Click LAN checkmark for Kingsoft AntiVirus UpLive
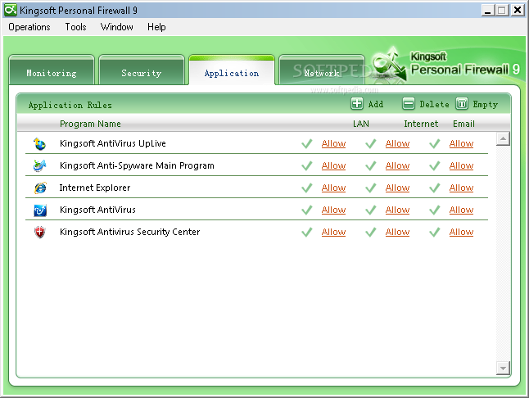Image resolution: width=529 pixels, height=398 pixels. point(306,143)
